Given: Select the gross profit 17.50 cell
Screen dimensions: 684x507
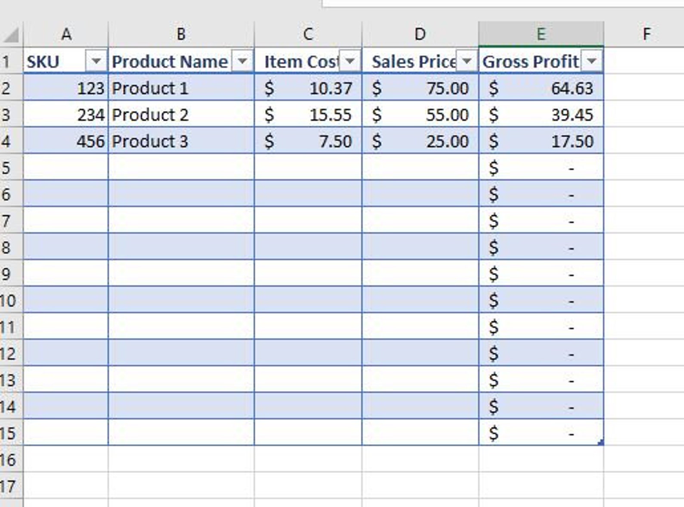Looking at the screenshot, I should pyautogui.click(x=541, y=141).
